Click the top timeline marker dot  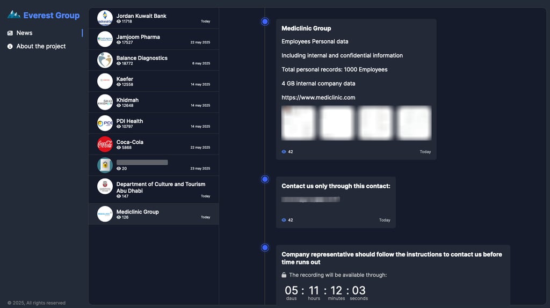(265, 21)
